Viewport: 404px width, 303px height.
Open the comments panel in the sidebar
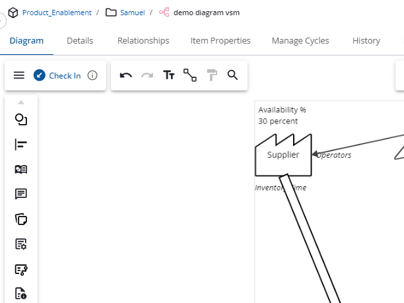(x=21, y=194)
